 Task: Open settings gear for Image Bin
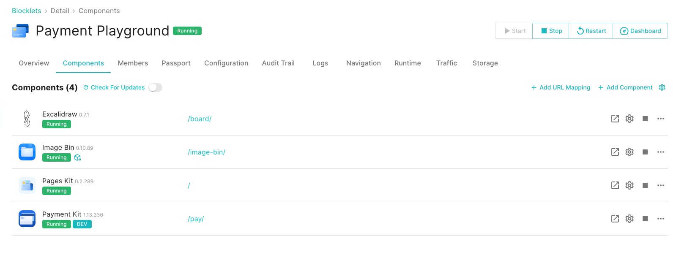click(x=629, y=152)
